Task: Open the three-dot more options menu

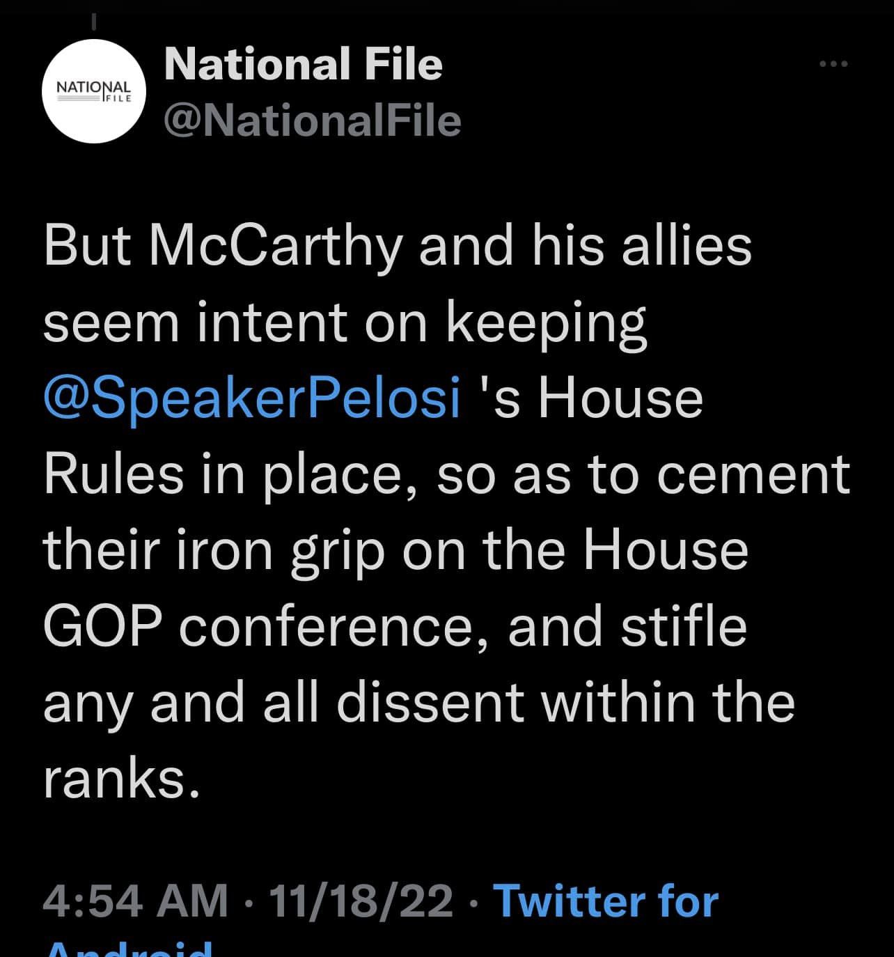Action: (833, 64)
